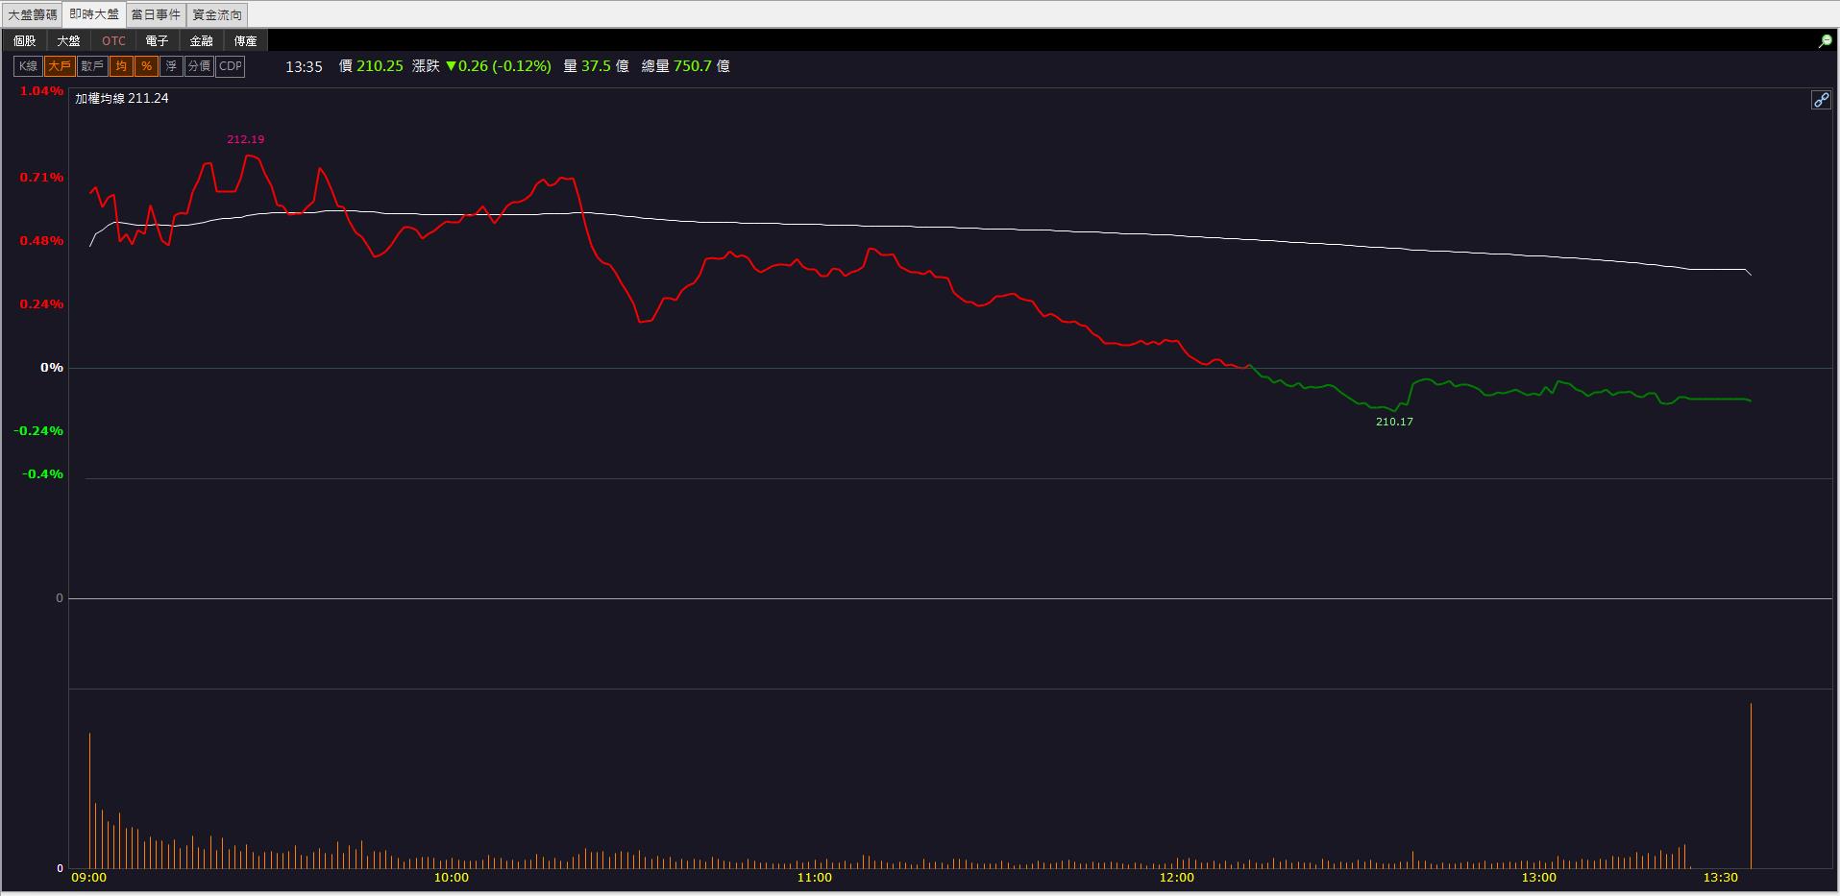Screen dimensions: 1840x896
Task: Click the 10:00 time axis label
Action: click(x=452, y=878)
